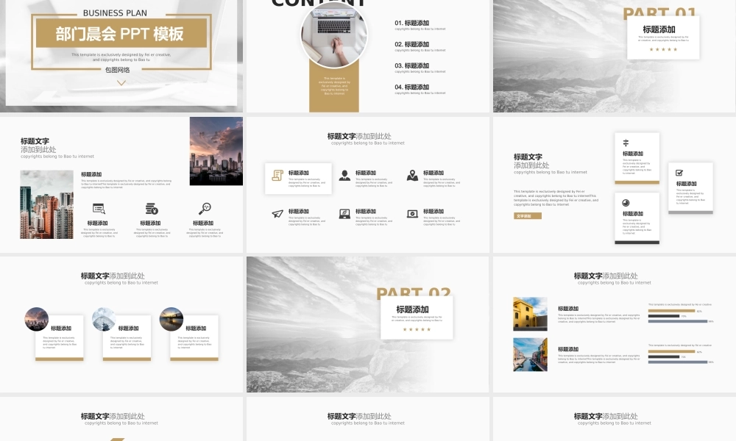Click the gold scroll document icon
This screenshot has height=441, width=736.
pyautogui.click(x=277, y=175)
